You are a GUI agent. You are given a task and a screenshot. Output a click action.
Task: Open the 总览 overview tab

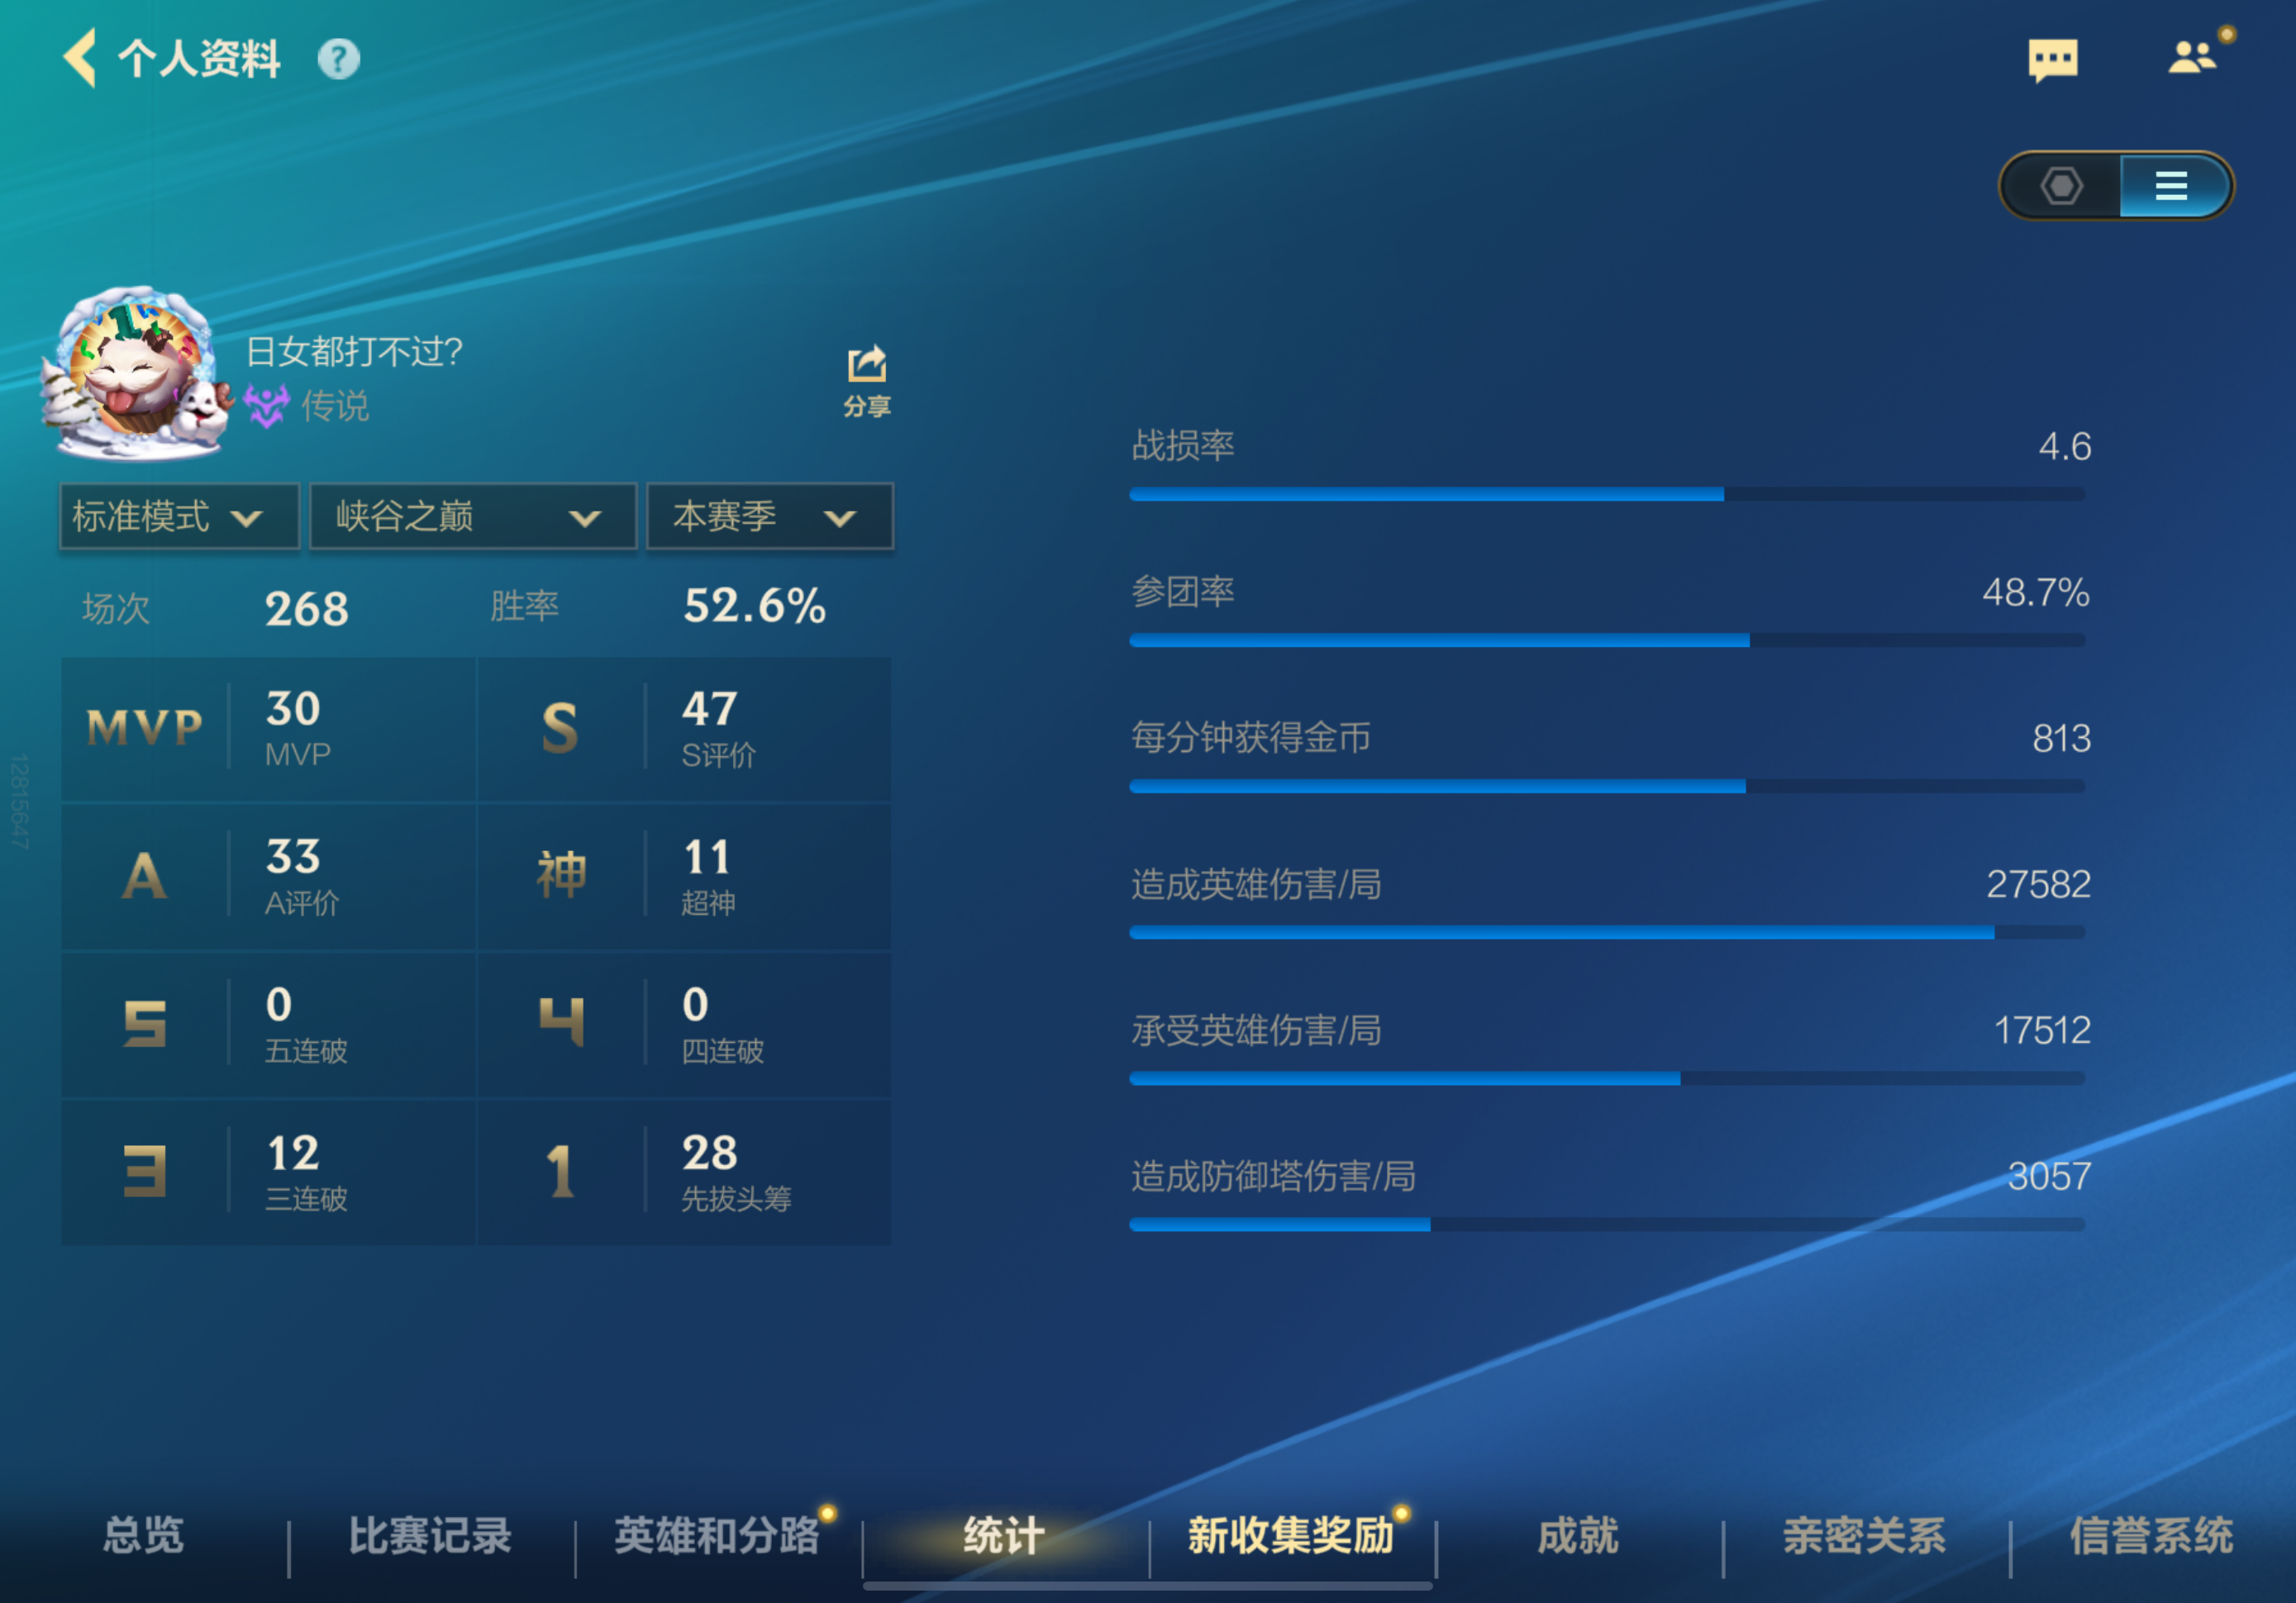144,1536
